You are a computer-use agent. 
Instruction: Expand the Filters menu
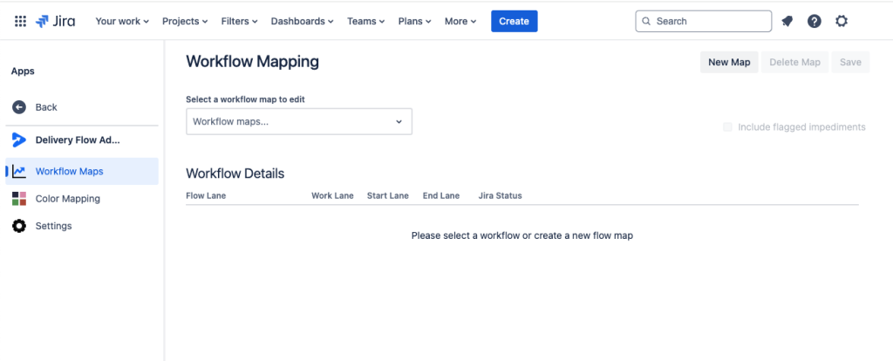(239, 21)
